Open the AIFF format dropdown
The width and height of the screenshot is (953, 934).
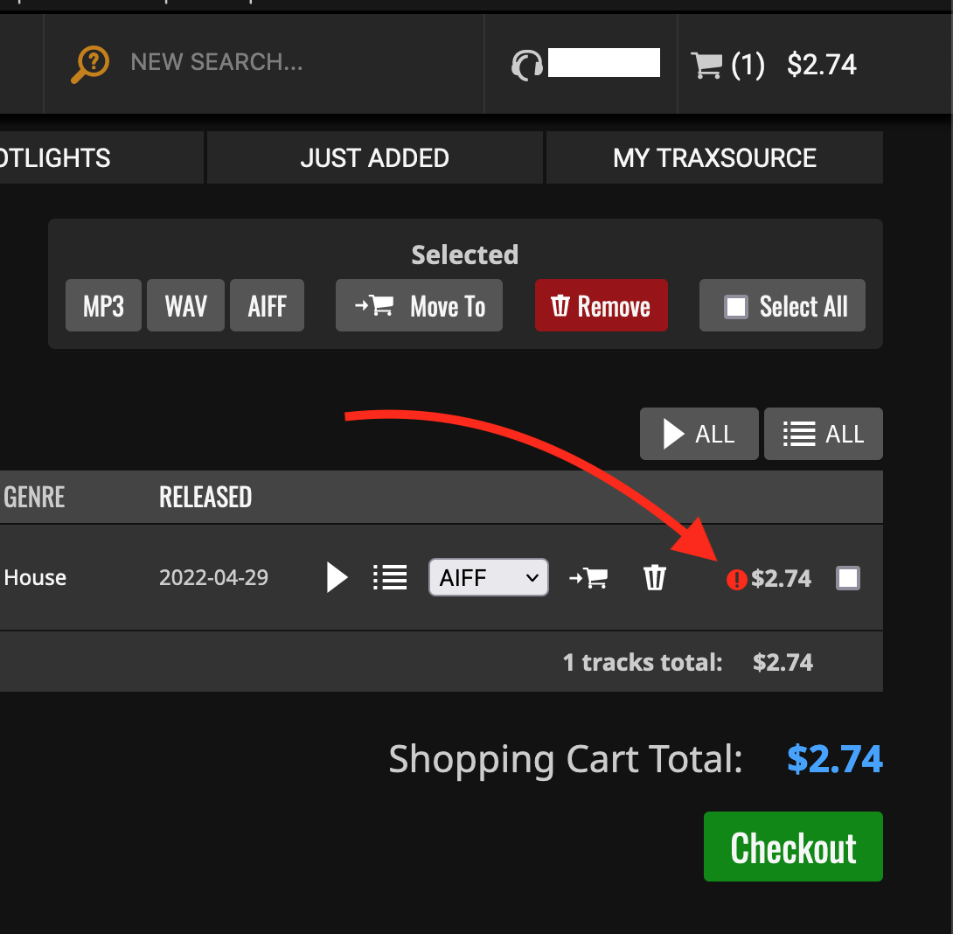[489, 577]
